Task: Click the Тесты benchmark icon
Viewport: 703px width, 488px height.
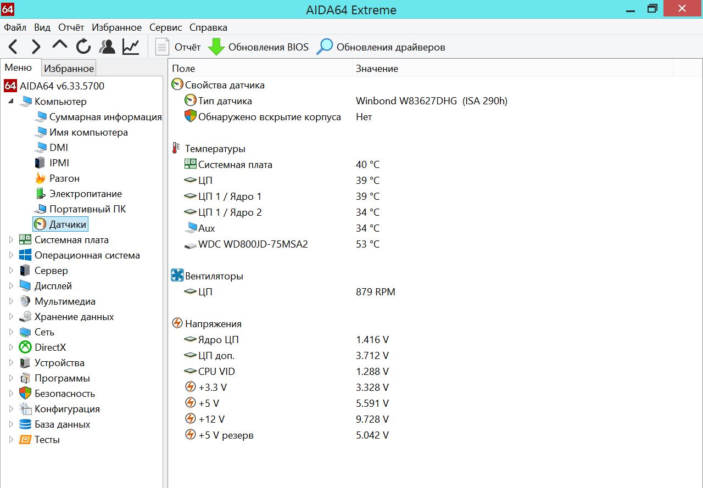Action: click(25, 440)
